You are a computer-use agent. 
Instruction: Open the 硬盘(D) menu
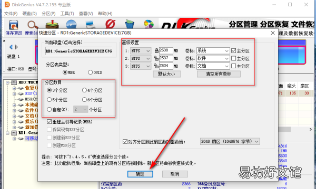pos(29,14)
